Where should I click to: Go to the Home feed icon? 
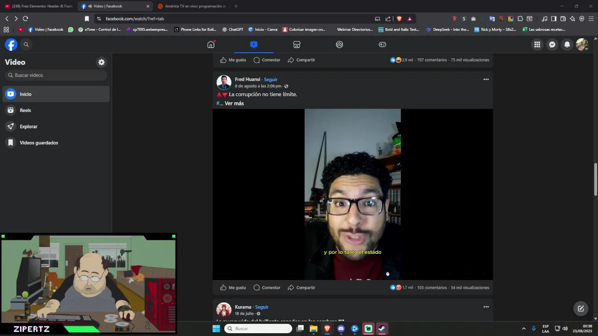pos(211,44)
